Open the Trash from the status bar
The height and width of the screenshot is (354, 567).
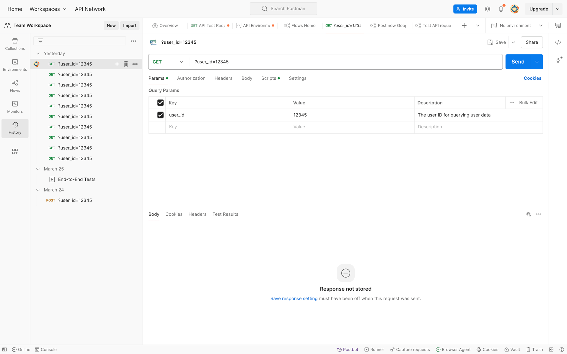[x=535, y=350]
